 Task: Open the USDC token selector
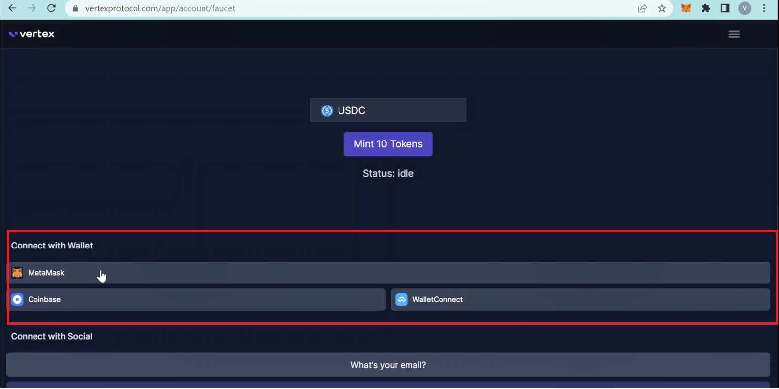[388, 110]
